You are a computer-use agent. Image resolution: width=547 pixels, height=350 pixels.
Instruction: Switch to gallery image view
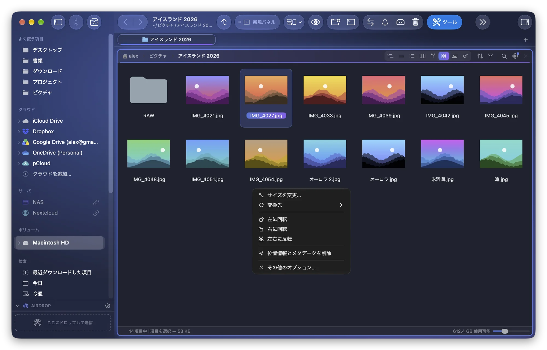454,56
